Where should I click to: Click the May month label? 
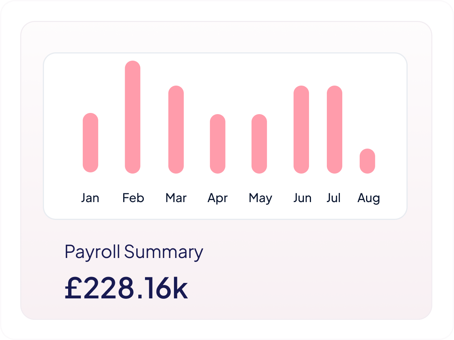(260, 198)
